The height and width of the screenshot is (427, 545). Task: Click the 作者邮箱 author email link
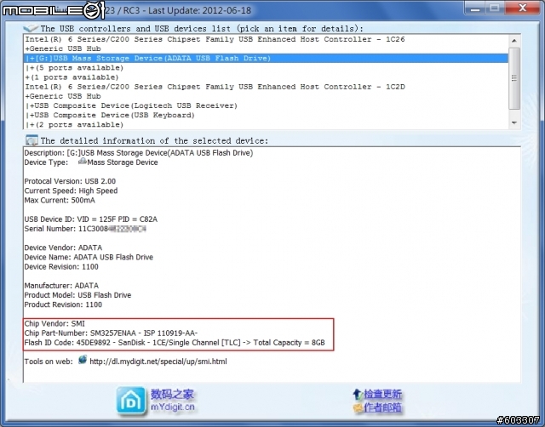click(382, 407)
